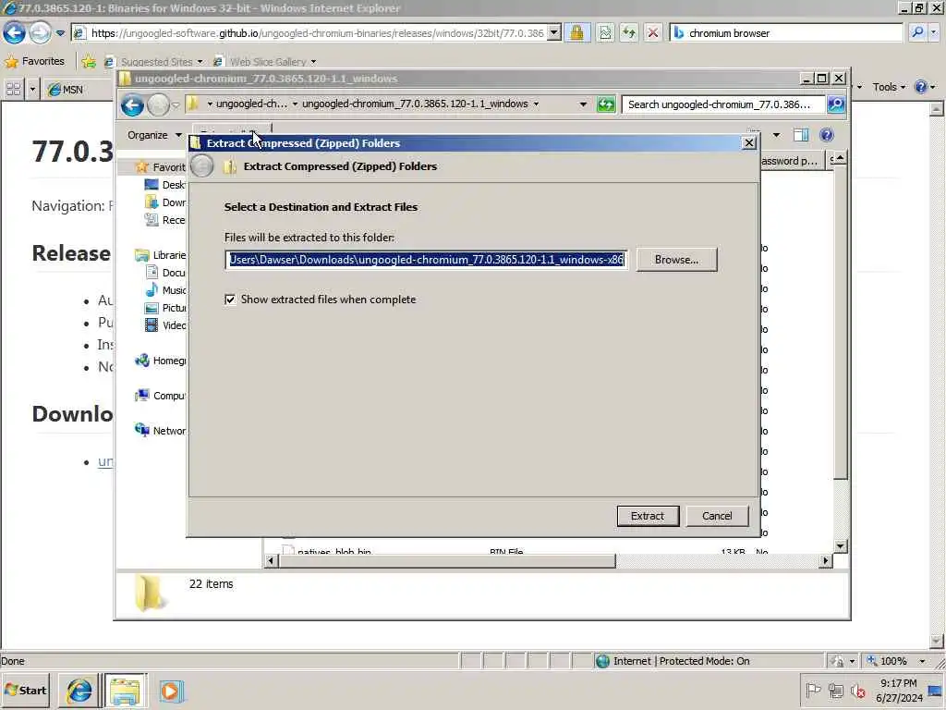
Task: Open Windows Explorer from taskbar
Action: (125, 691)
